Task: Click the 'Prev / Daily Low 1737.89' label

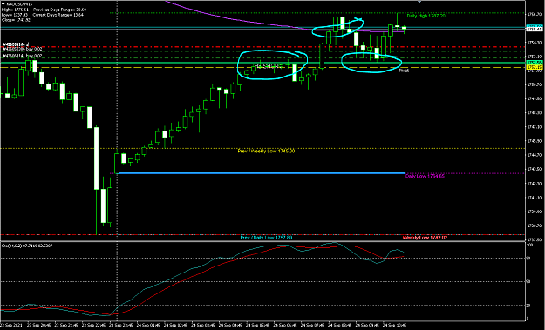Action: (x=267, y=238)
